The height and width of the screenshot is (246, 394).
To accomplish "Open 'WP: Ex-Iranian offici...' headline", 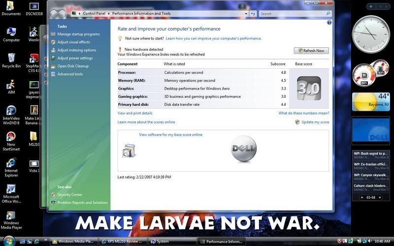I will (x=371, y=166).
